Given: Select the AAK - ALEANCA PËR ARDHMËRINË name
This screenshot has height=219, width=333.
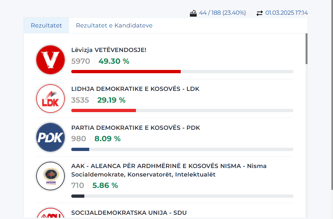Looking at the screenshot, I should (x=169, y=170).
